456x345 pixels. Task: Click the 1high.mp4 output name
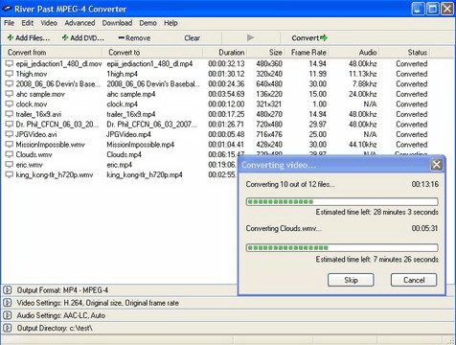click(122, 74)
